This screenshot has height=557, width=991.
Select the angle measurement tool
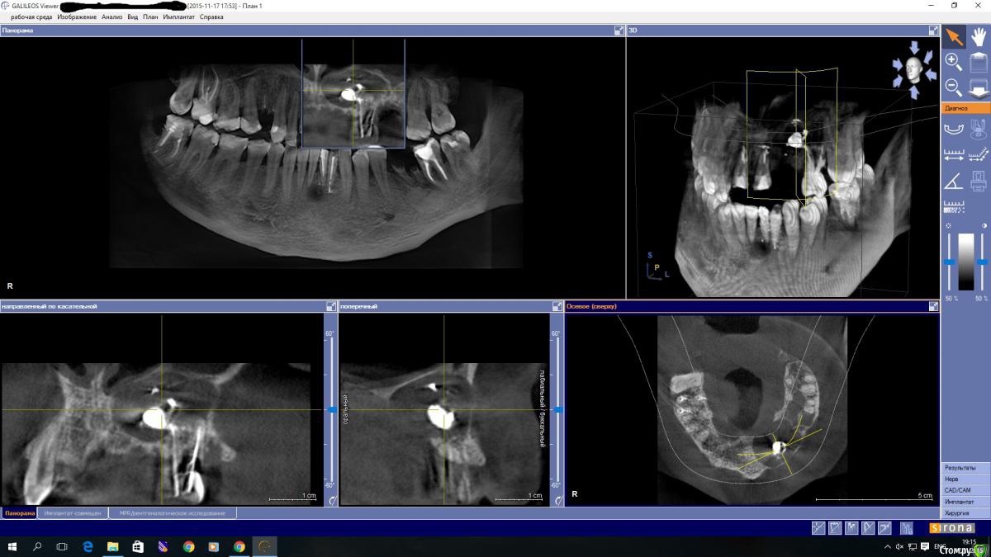click(953, 181)
